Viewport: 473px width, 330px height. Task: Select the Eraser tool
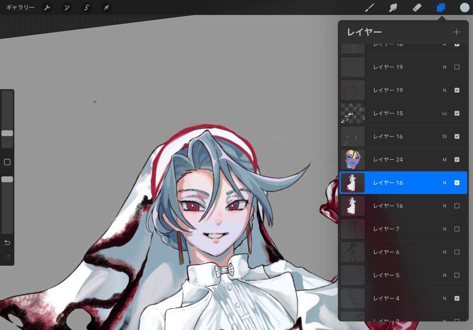pos(417,8)
